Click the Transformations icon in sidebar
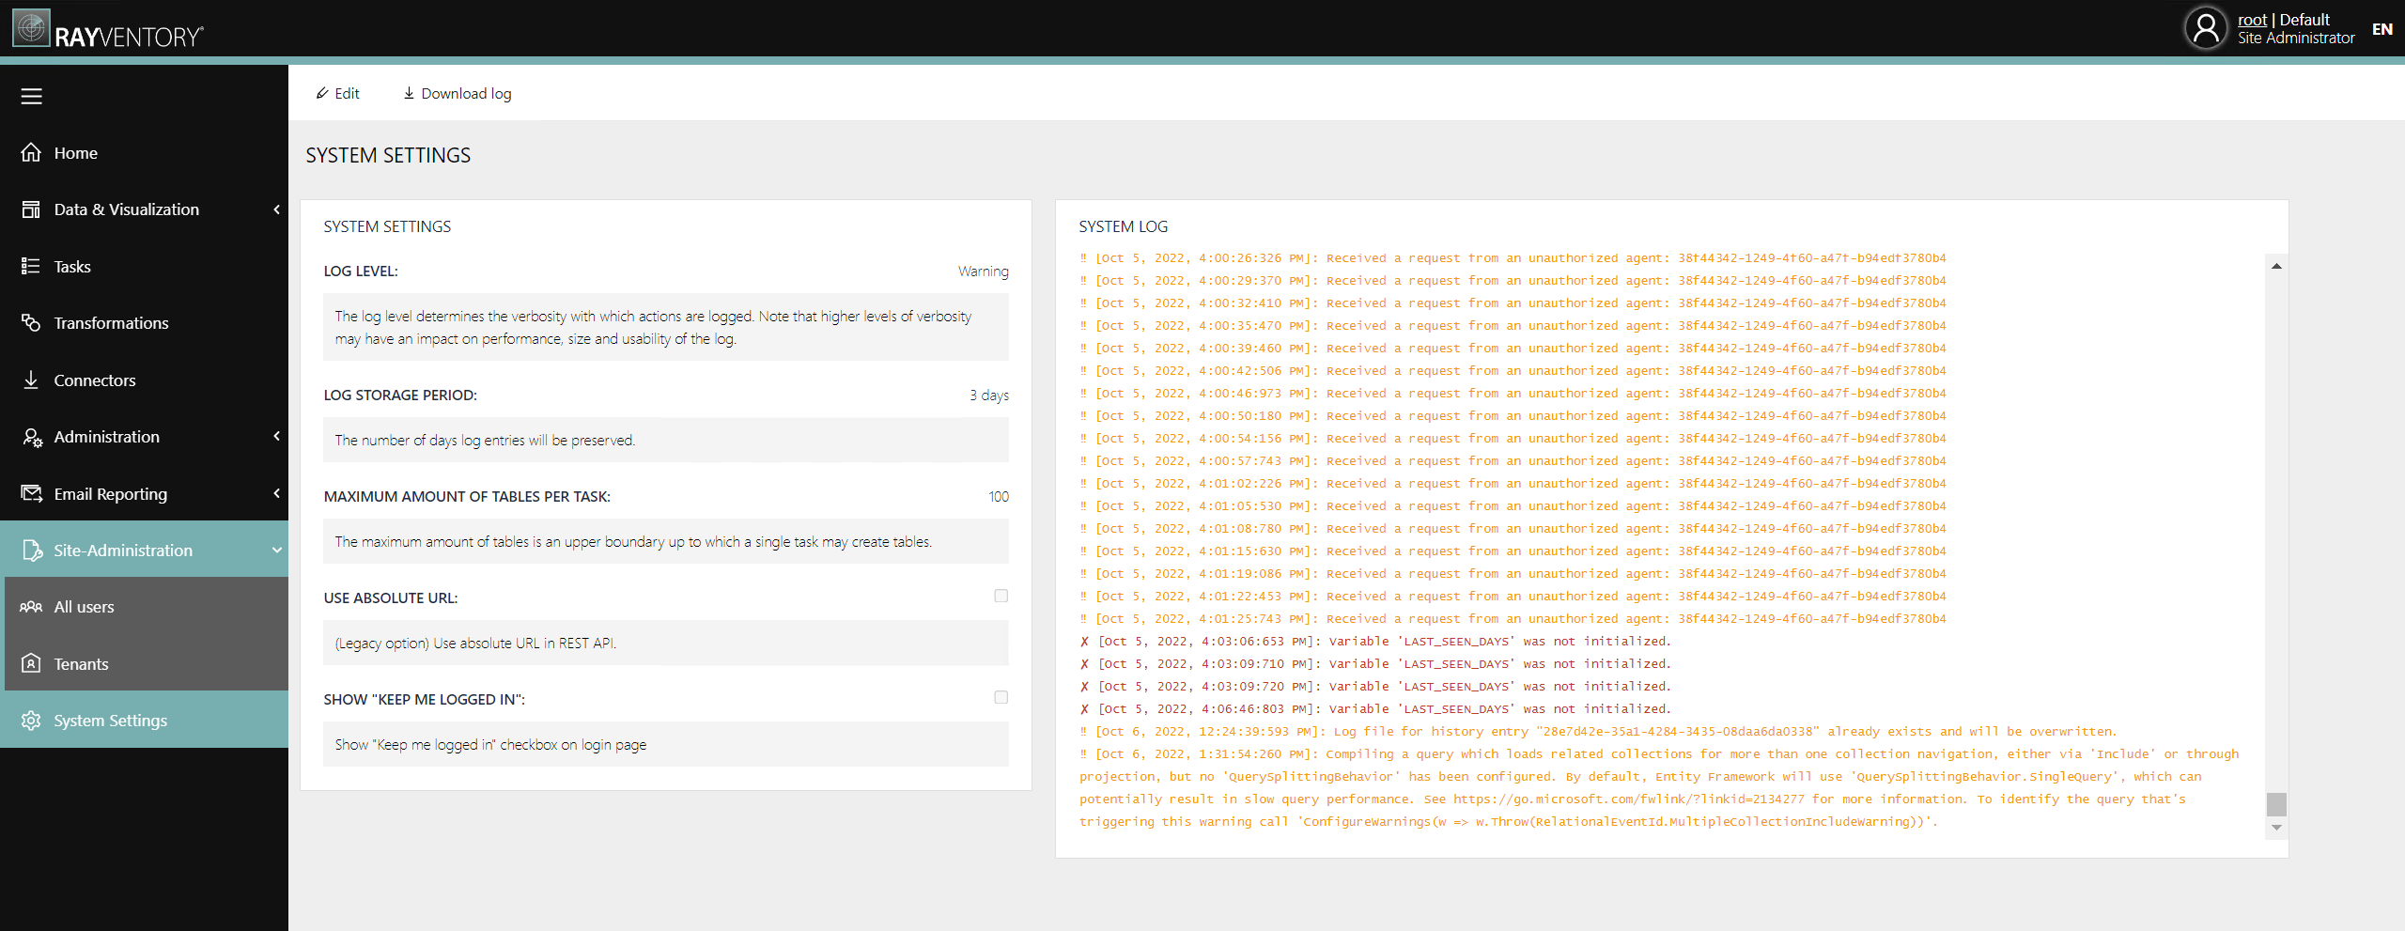Image resolution: width=2405 pixels, height=931 pixels. click(x=32, y=322)
